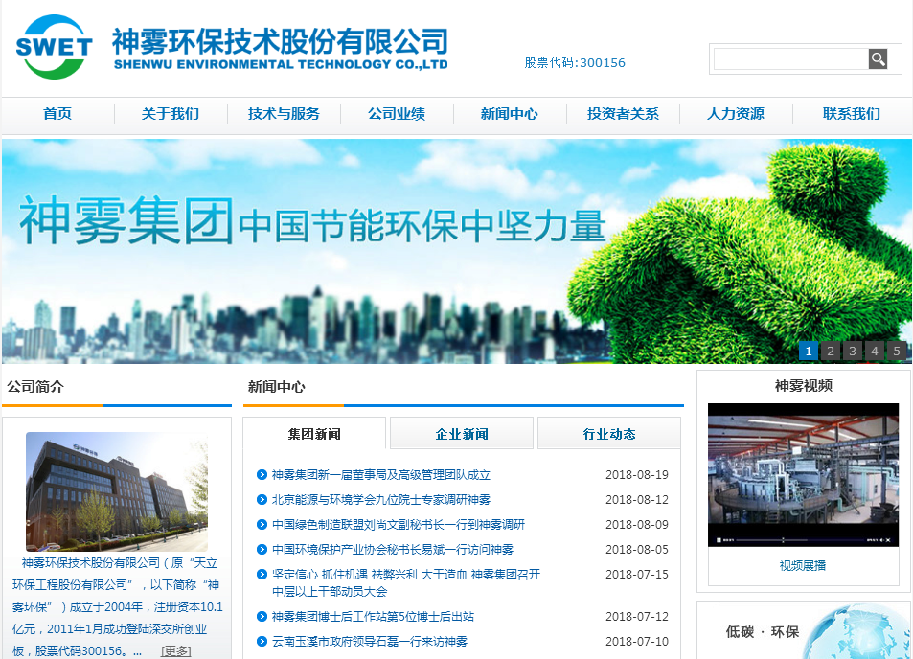This screenshot has height=659, width=913.
Task: Click the date 2018-08-12
Action: click(637, 499)
